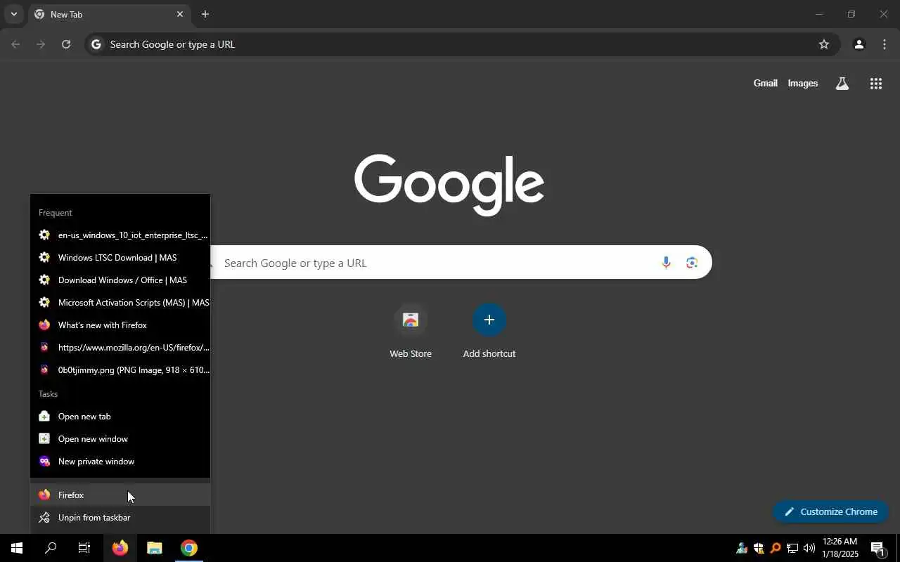Open the taskbar clock showing 12:26 AM
This screenshot has height=562, width=900.
pyautogui.click(x=840, y=548)
